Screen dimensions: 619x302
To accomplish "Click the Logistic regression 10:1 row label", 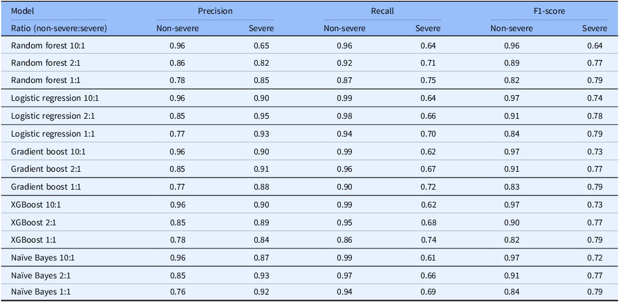I will click(55, 98).
